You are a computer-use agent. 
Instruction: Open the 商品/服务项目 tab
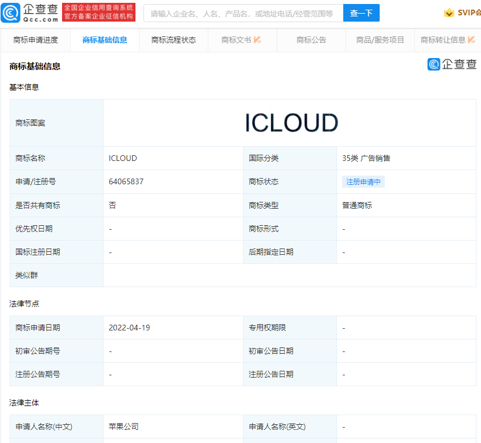click(x=380, y=40)
